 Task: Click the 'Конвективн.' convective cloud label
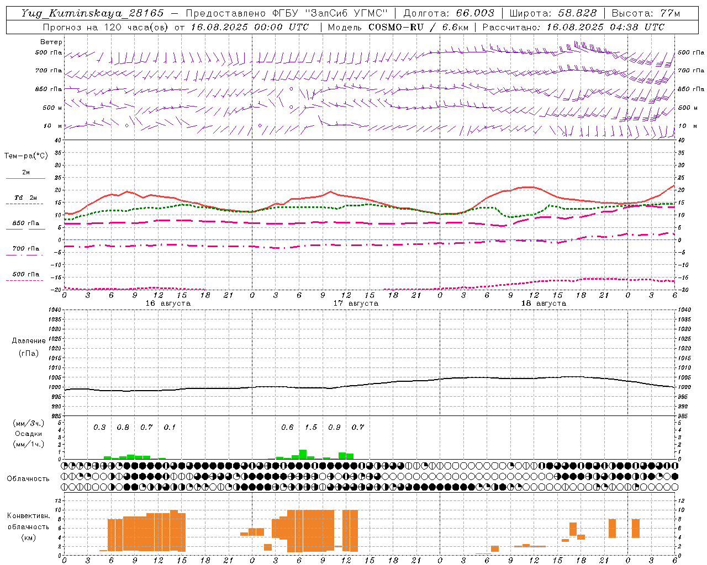coord(29,515)
